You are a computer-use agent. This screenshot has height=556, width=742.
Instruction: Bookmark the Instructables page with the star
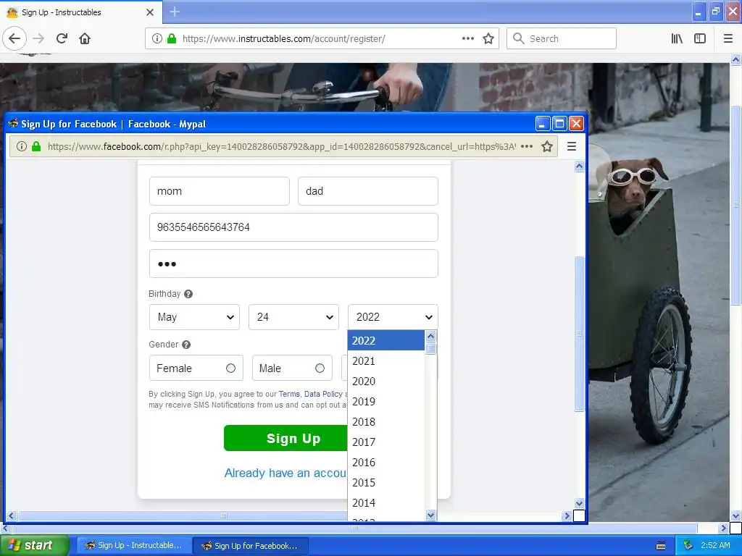pyautogui.click(x=488, y=38)
